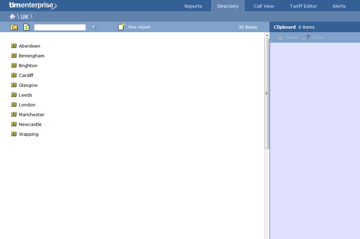This screenshot has height=239, width=360.
Task: Click the New object label
Action: pyautogui.click(x=139, y=27)
